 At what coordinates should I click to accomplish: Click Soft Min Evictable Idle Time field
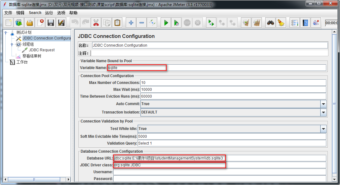click(232, 136)
